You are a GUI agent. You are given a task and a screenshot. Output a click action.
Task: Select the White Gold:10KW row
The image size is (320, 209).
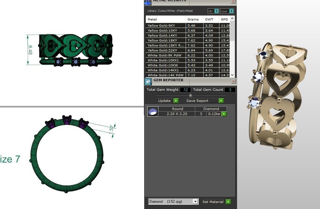coord(188,65)
